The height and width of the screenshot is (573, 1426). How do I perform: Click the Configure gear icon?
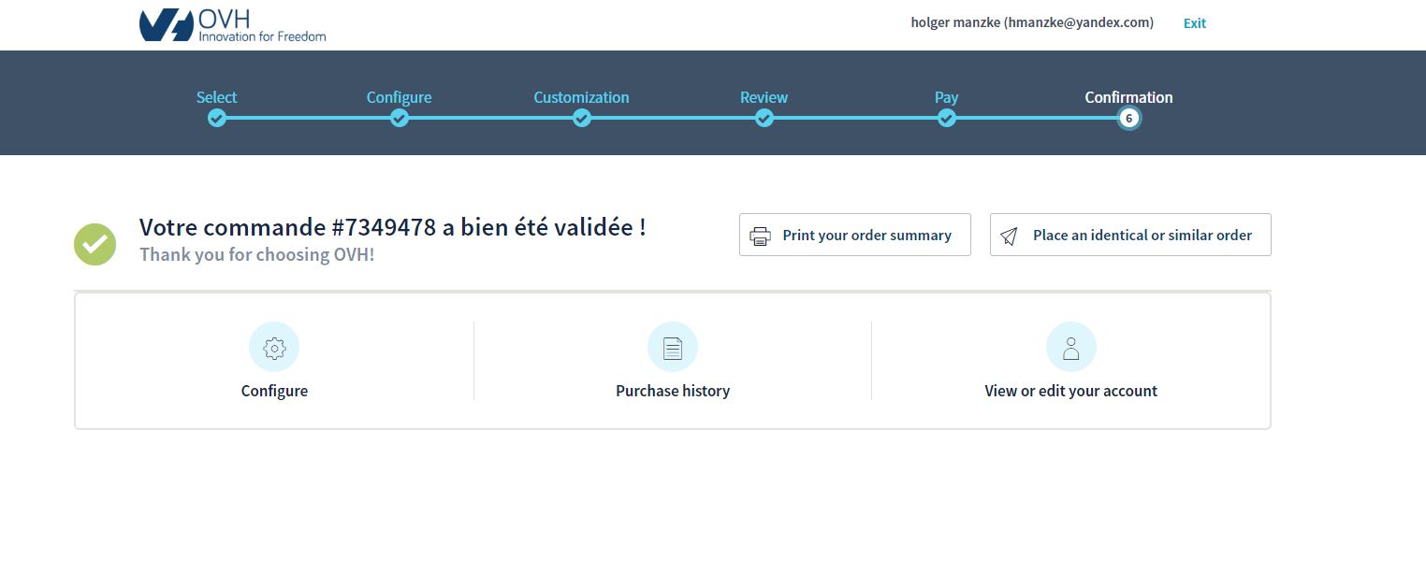tap(274, 348)
